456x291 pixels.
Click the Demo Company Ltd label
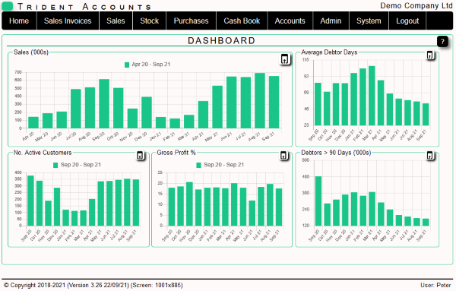tap(416, 5)
